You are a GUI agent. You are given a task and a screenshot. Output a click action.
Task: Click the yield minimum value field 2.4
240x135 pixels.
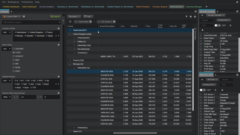pyautogui.click(x=28, y=97)
